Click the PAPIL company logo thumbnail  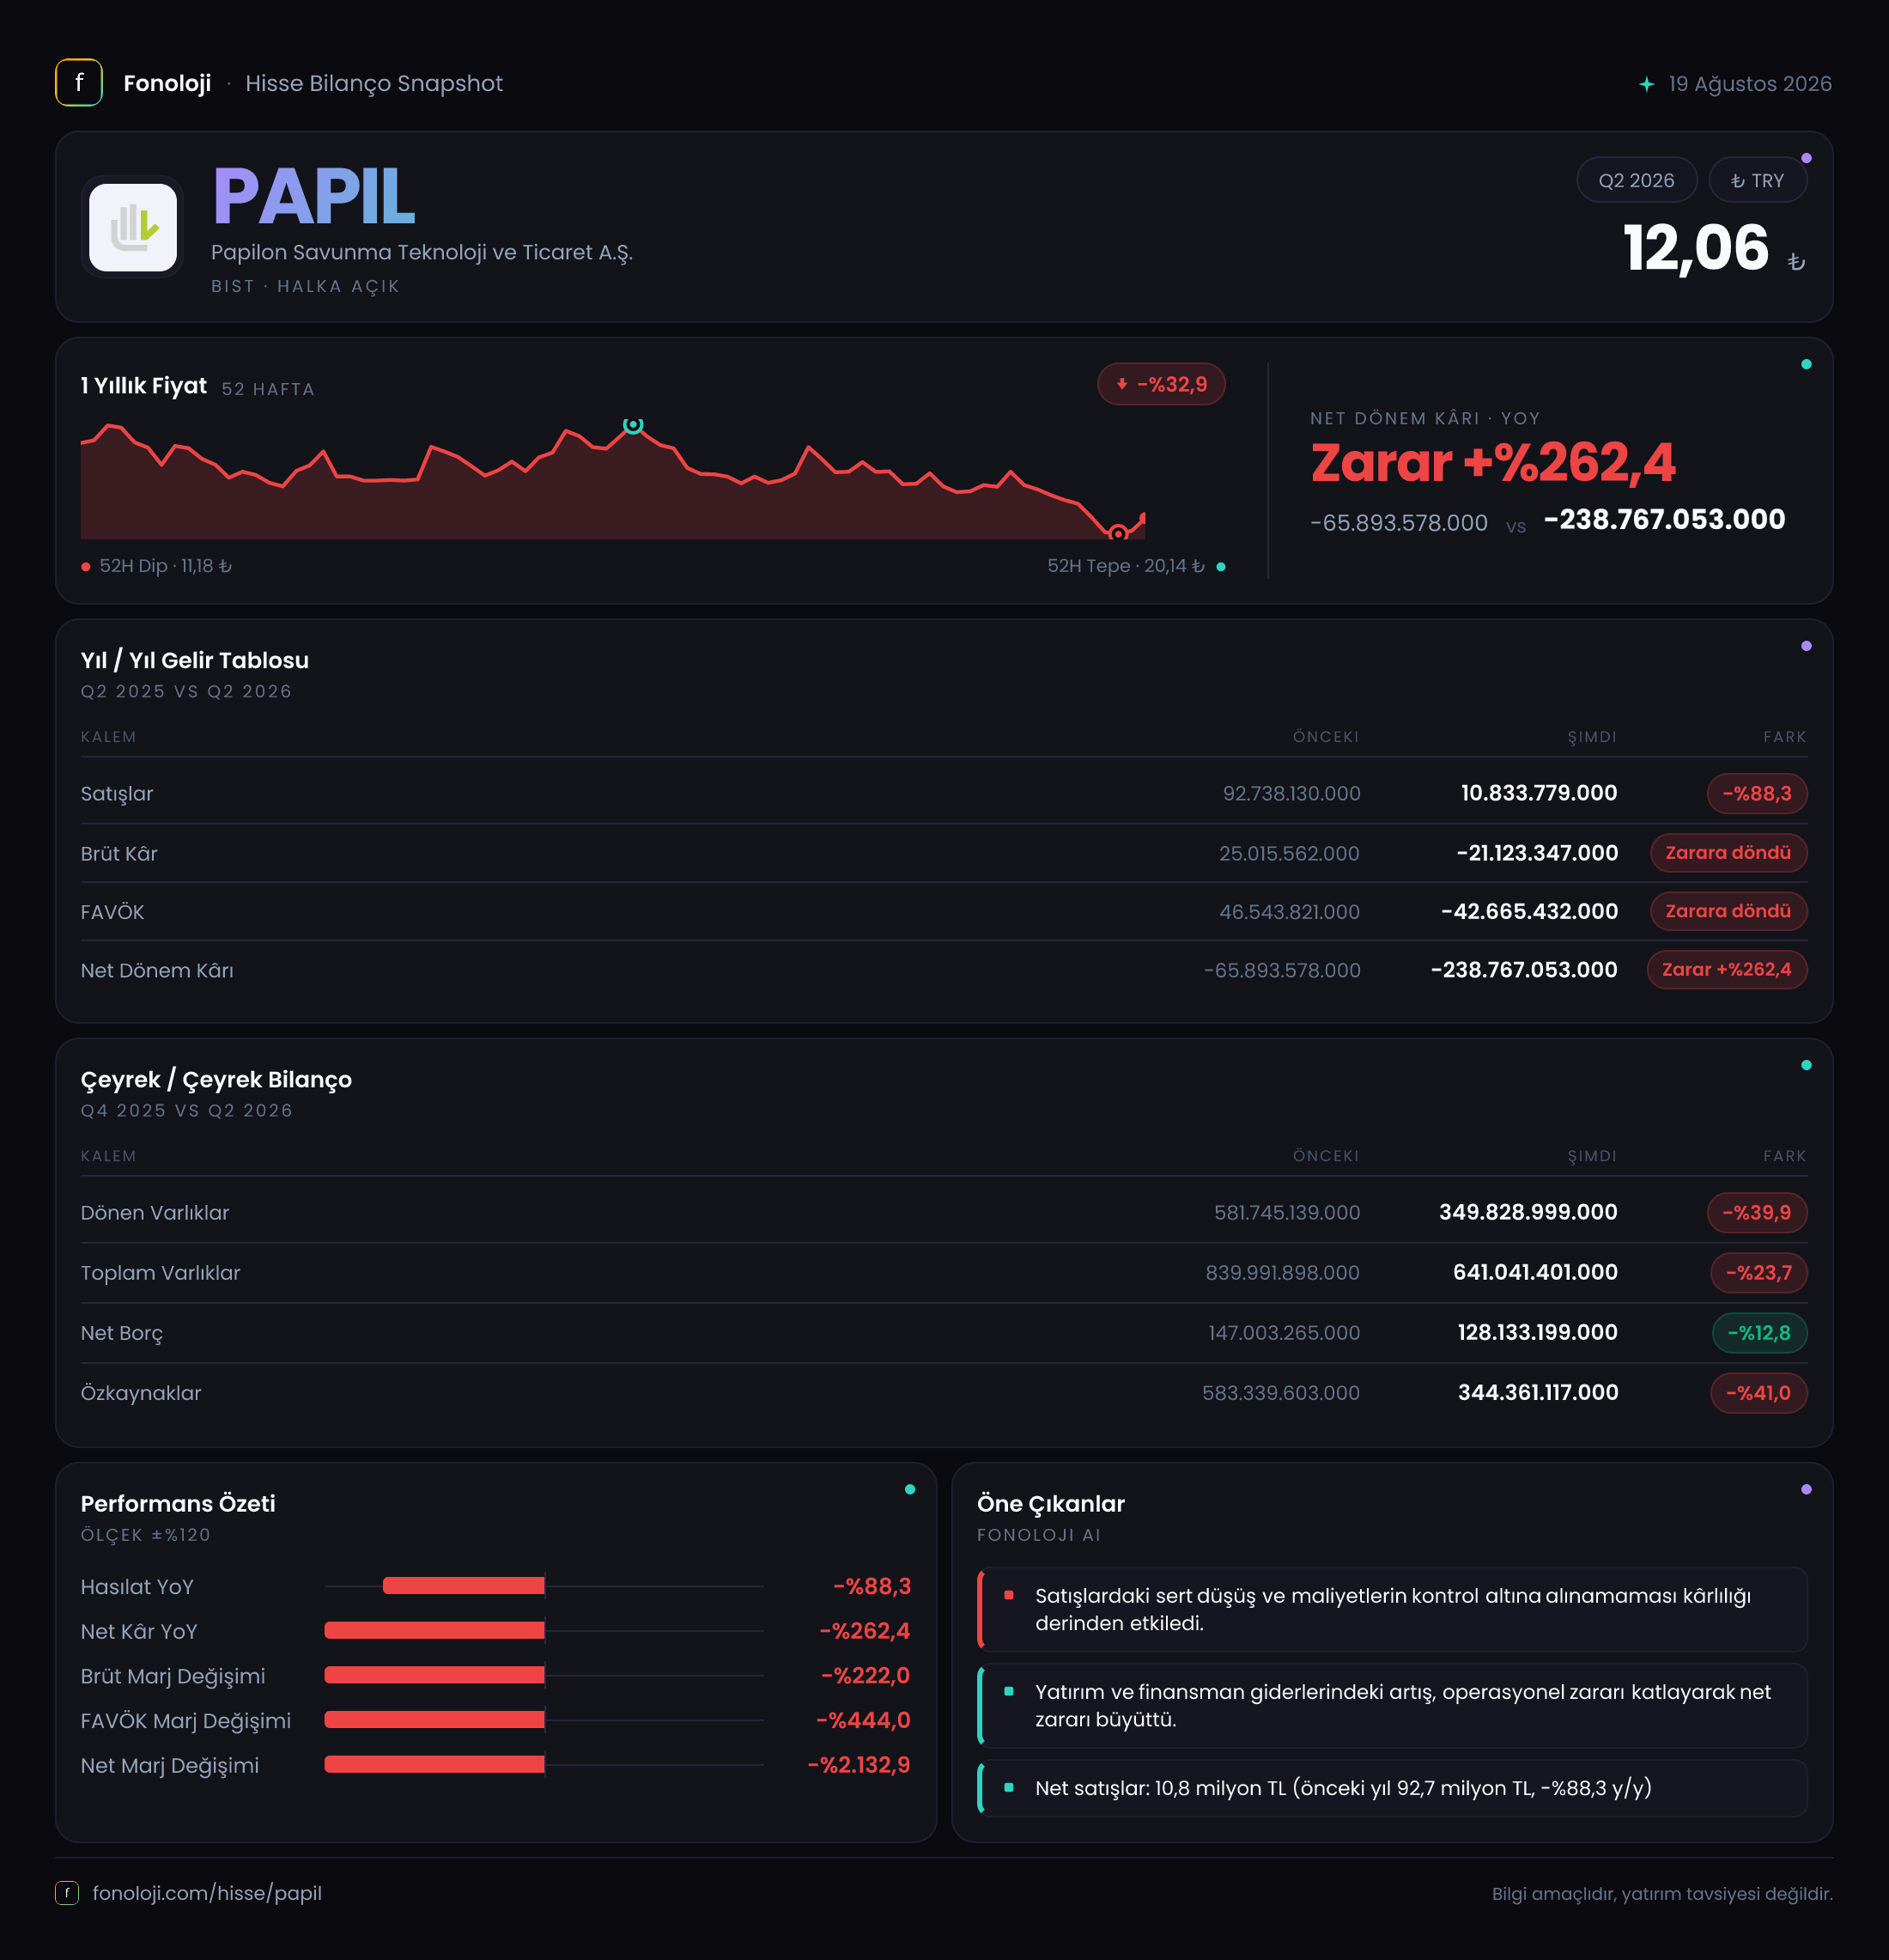(x=133, y=227)
